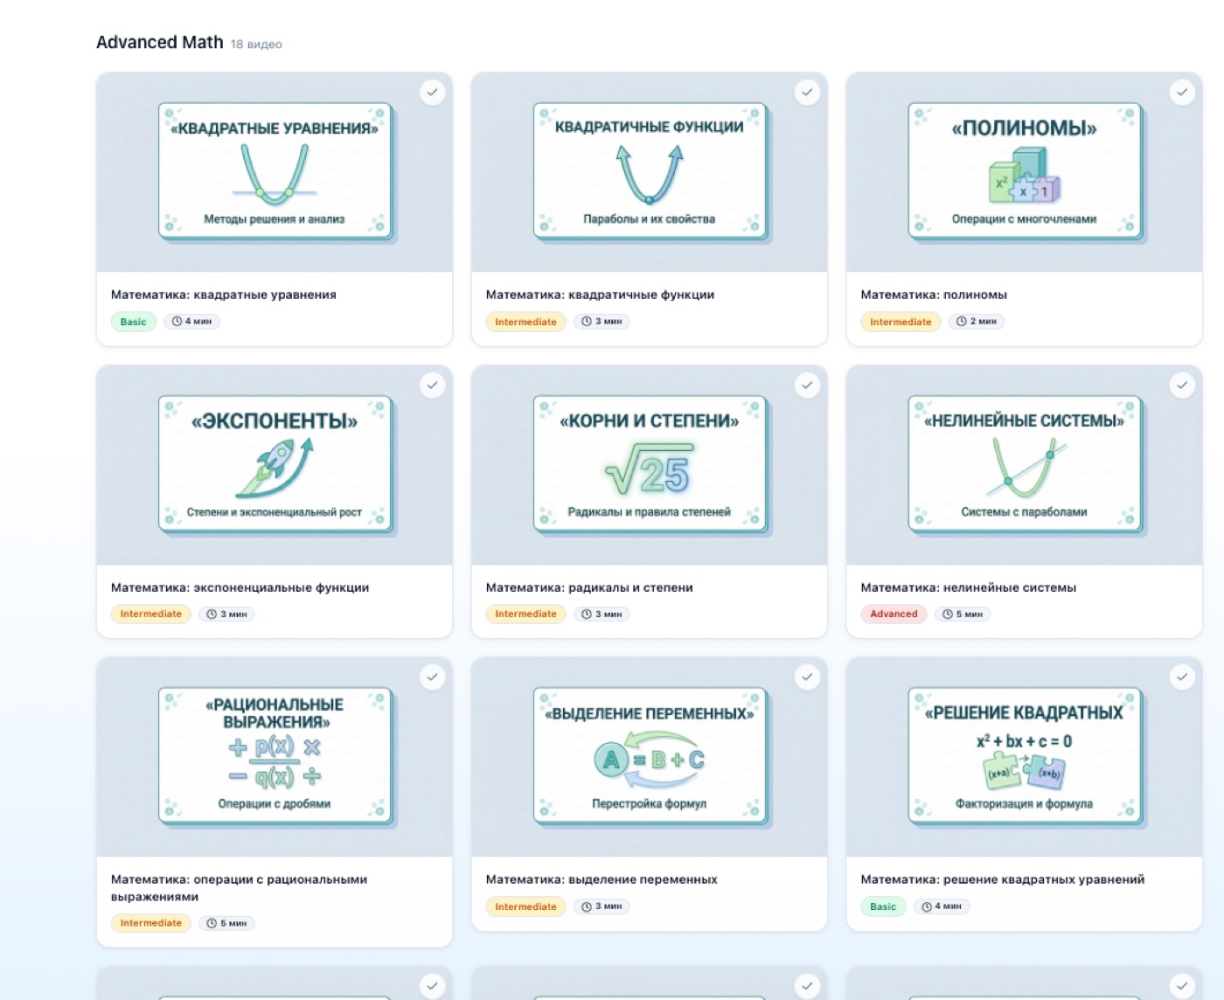Select the нелинейные системы card checkmark circle

pos(1182,385)
